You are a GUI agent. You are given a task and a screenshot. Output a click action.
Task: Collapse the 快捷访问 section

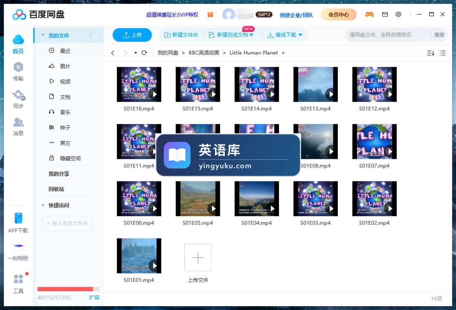pyautogui.click(x=43, y=205)
